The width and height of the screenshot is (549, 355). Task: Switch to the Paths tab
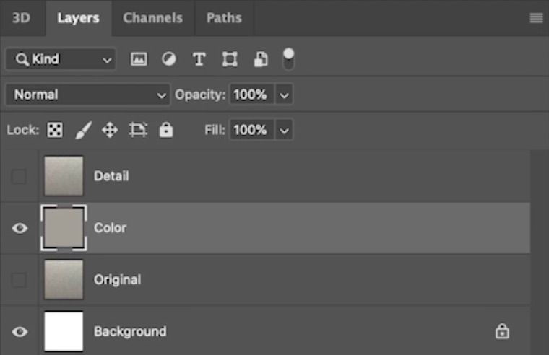coord(224,18)
